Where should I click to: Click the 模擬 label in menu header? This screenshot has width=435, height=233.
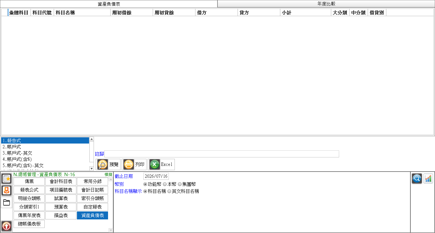click(x=108, y=175)
